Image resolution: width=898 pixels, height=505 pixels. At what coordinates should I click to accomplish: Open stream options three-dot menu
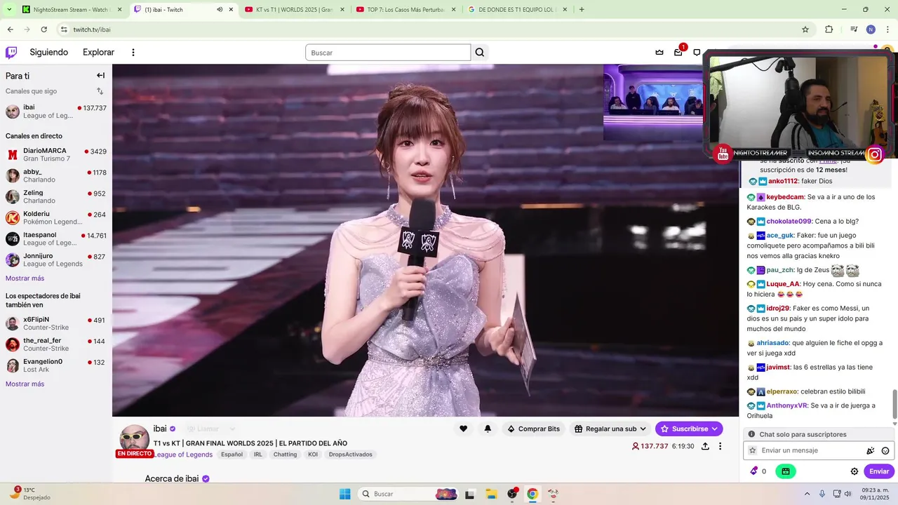click(720, 446)
